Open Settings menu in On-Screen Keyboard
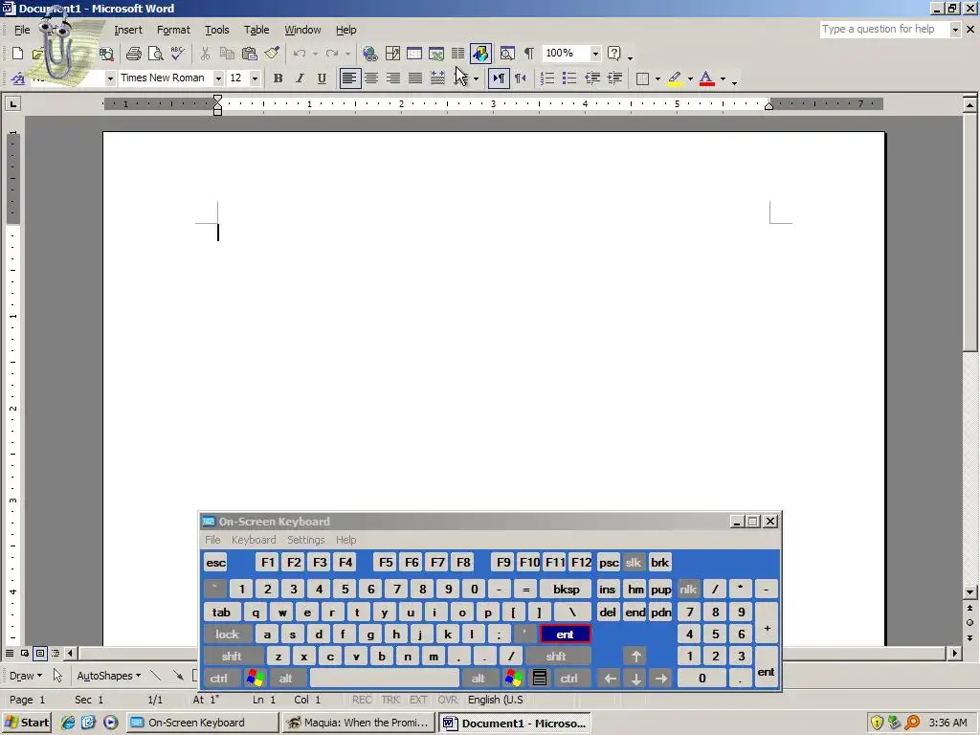This screenshot has width=980, height=735. (x=305, y=540)
